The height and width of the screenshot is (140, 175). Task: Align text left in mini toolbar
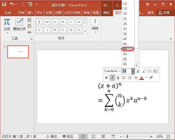(x=124, y=78)
